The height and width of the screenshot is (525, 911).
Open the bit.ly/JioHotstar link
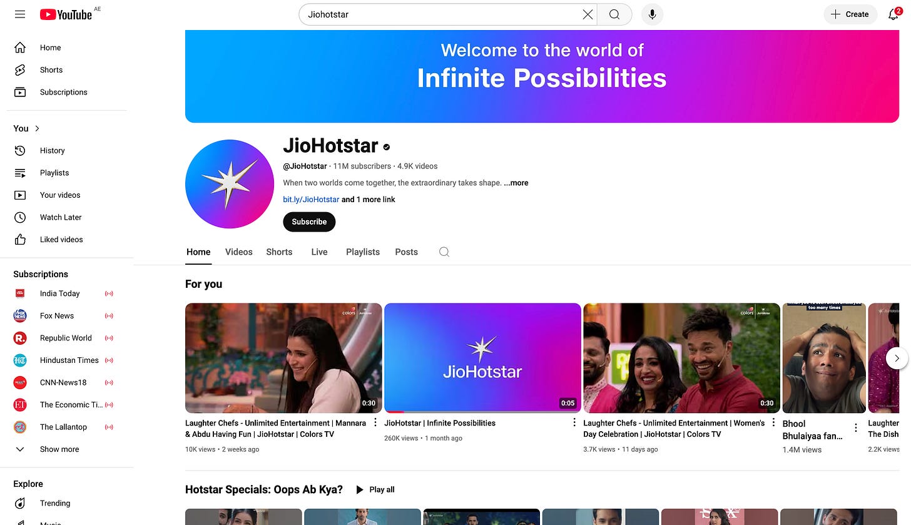pos(311,200)
